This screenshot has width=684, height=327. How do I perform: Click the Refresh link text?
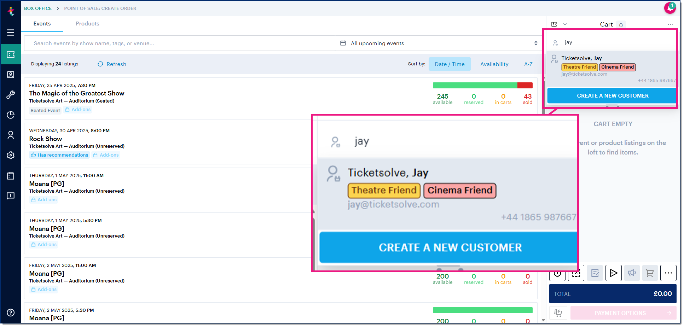coord(116,64)
